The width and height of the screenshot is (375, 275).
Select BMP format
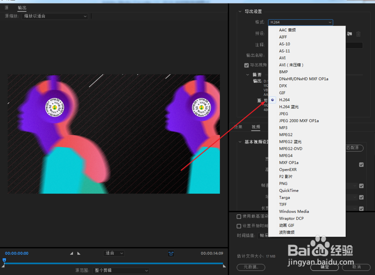307,72
